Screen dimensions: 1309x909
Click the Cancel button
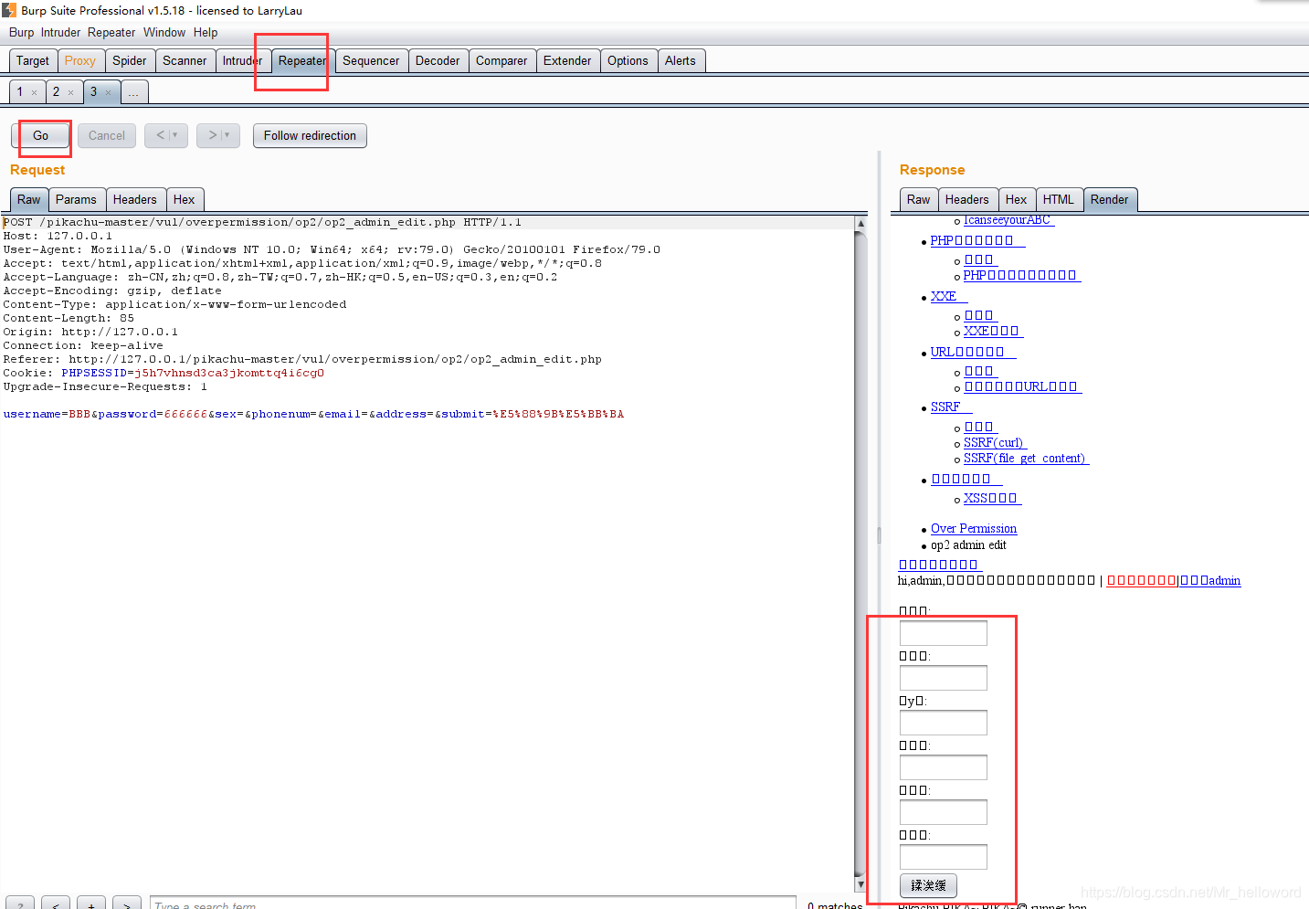pos(107,135)
